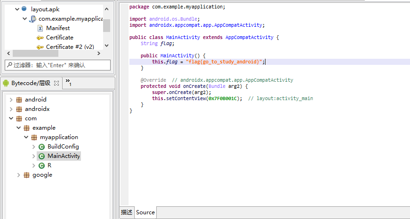Show hidden tabs with the chevron overflow button
The height and width of the screenshot is (219, 410).
[x=68, y=83]
